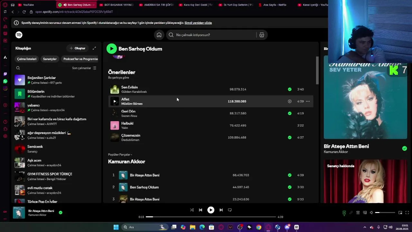
Task: Toggle saved checkmark for Çözemezsin
Action: pos(290,138)
